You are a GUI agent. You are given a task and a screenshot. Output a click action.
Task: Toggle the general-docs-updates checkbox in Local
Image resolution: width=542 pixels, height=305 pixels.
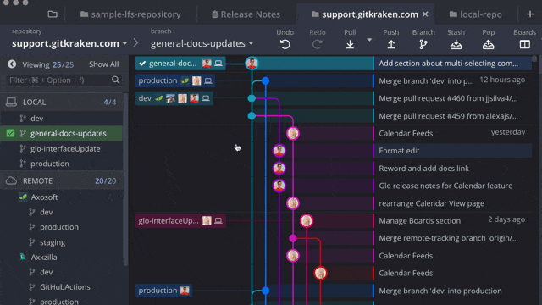pos(11,133)
